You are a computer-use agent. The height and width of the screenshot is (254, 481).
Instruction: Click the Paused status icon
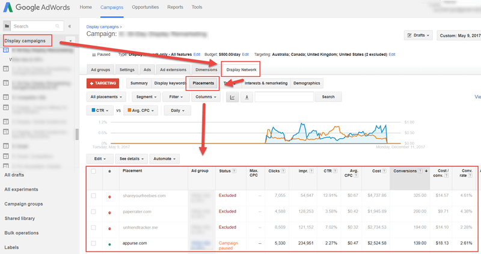click(x=94, y=55)
